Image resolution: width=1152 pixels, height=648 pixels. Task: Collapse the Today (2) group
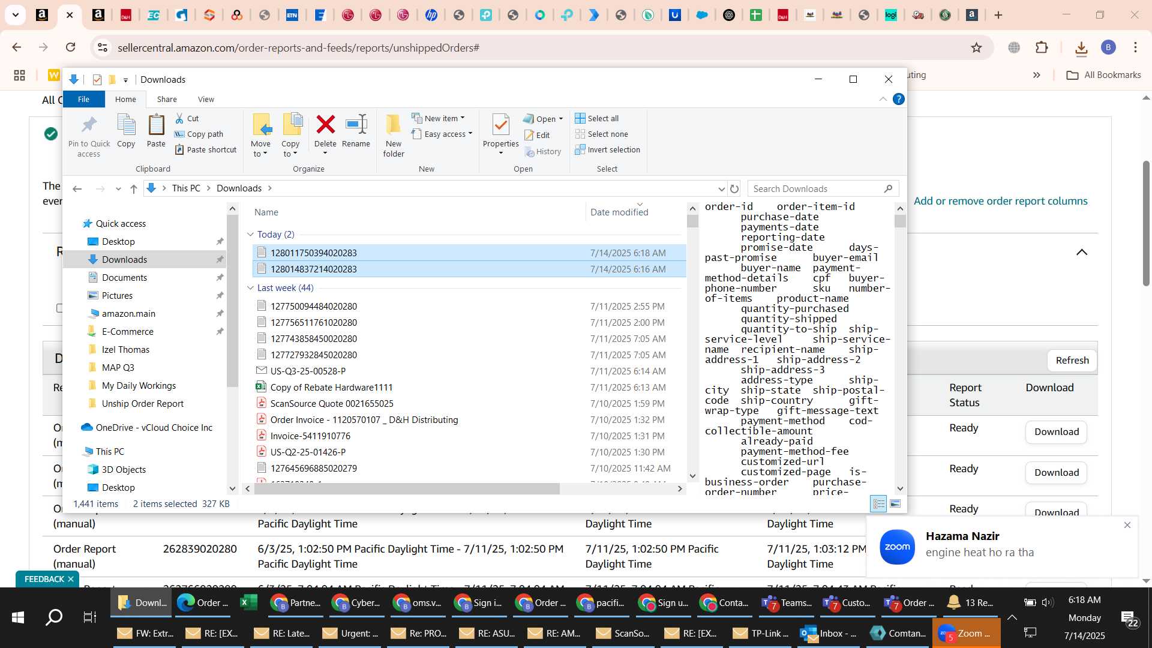(250, 235)
